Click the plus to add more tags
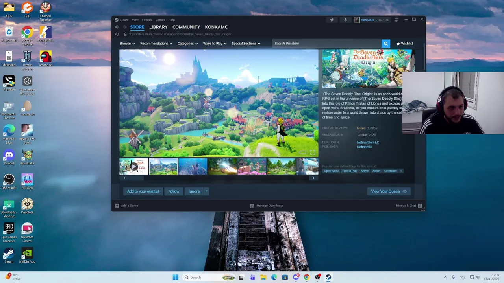The height and width of the screenshot is (283, 504). click(401, 171)
